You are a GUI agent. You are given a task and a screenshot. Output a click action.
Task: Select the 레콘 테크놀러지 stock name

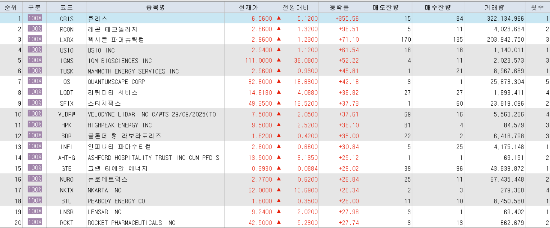pyautogui.click(x=113, y=29)
